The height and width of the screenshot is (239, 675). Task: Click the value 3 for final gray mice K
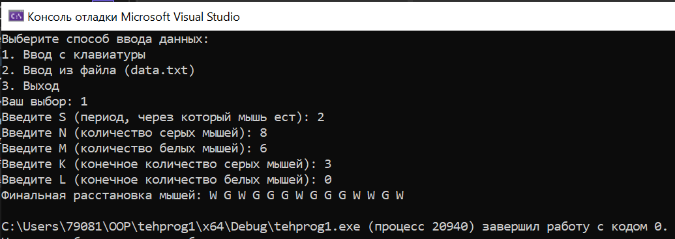(327, 164)
